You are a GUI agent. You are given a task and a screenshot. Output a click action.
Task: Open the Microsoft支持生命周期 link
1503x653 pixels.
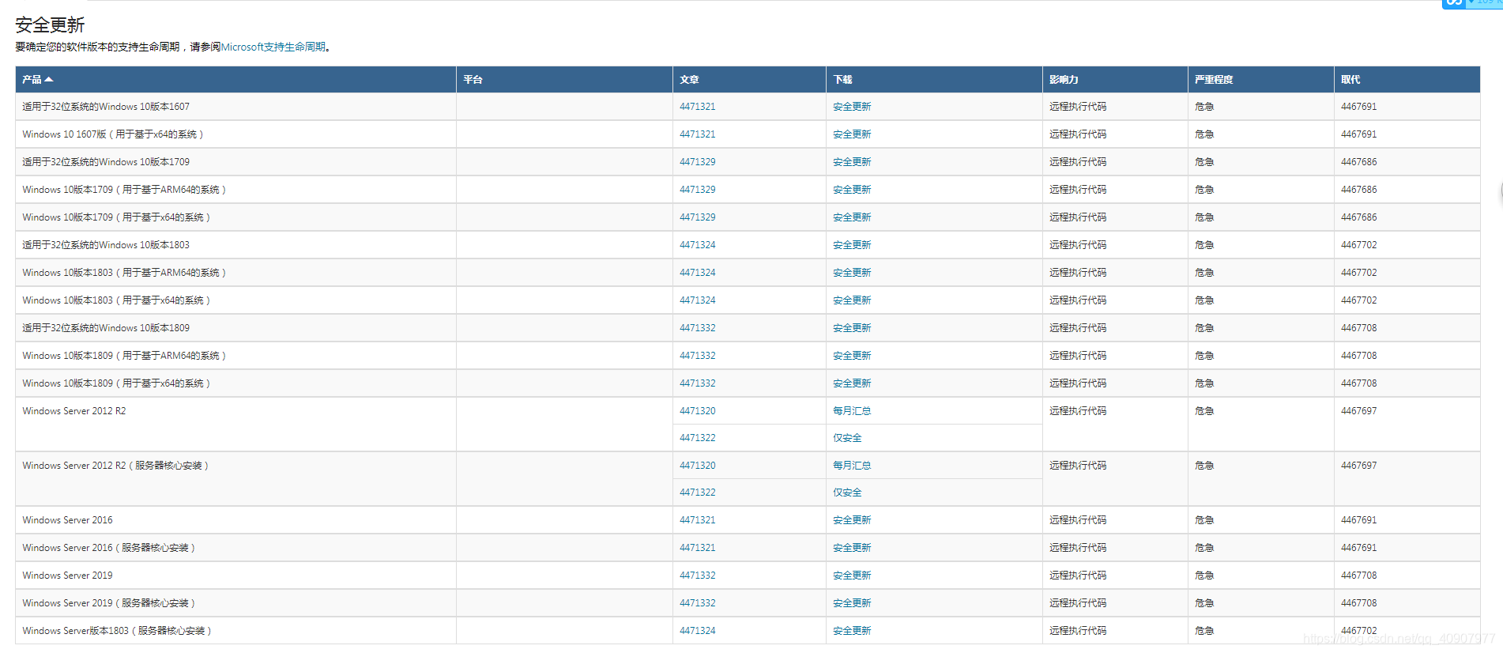tap(273, 47)
